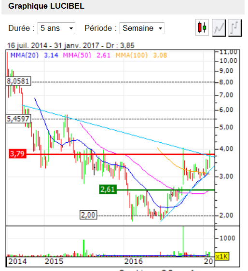The width and height of the screenshot is (248, 271).
Task: Switch to the line chart icon
Action: 219,27
